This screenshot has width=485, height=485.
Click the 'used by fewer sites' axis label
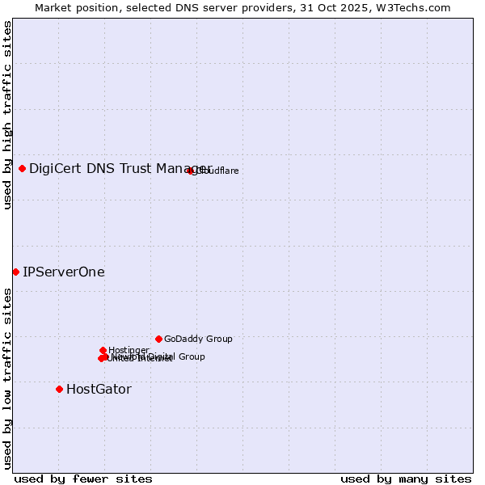(x=83, y=479)
